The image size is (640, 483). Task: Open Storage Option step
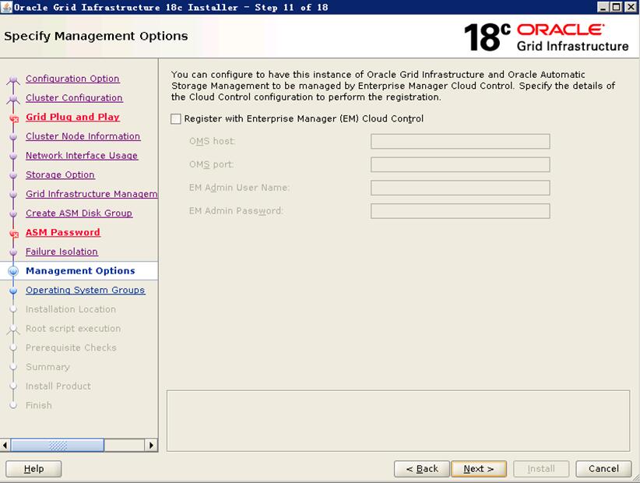tap(60, 175)
